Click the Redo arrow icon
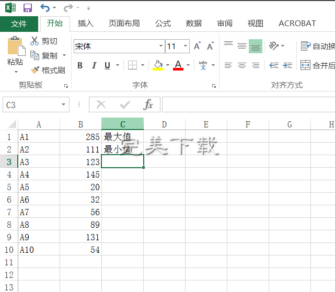Image resolution: width=335 pixels, height=292 pixels. point(68,8)
